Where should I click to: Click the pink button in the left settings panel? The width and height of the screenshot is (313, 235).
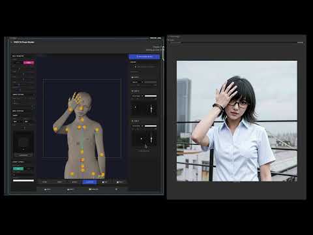coord(29,63)
